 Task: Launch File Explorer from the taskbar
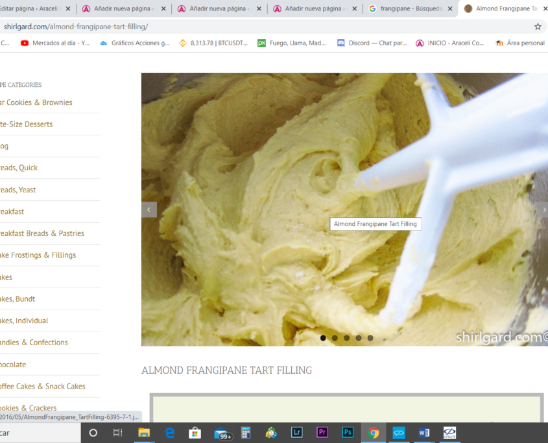(143, 433)
